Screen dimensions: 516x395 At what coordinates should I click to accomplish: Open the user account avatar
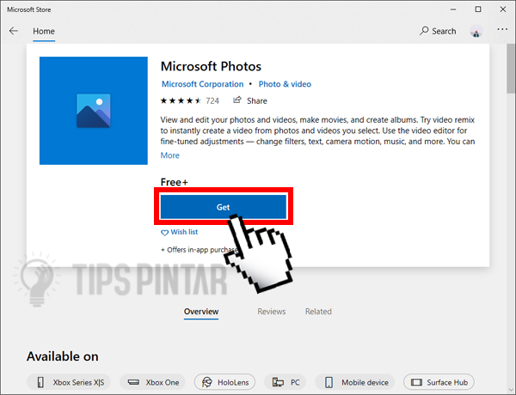pos(476,31)
